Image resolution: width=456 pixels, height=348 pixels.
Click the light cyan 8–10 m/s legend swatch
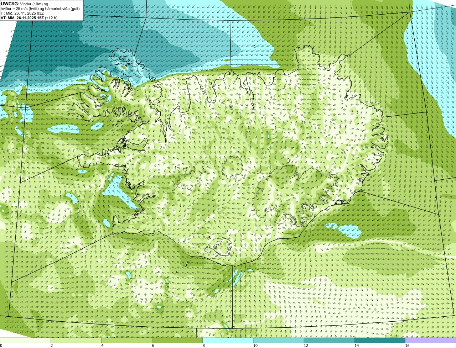[x=228, y=340]
